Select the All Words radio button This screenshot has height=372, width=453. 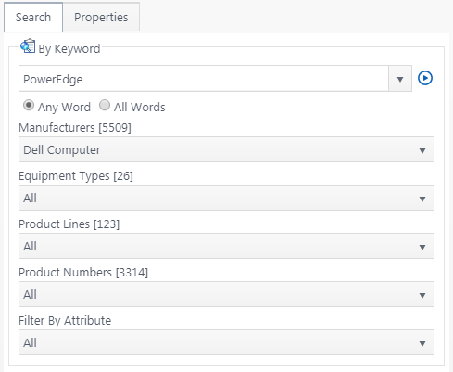coord(105,105)
